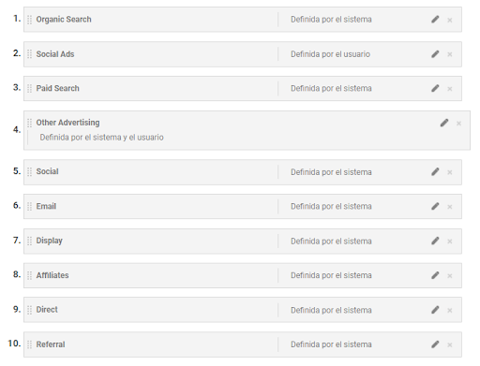Select the Referral channel row
480x366 pixels.
(x=243, y=344)
